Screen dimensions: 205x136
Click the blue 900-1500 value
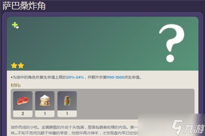[116, 78]
